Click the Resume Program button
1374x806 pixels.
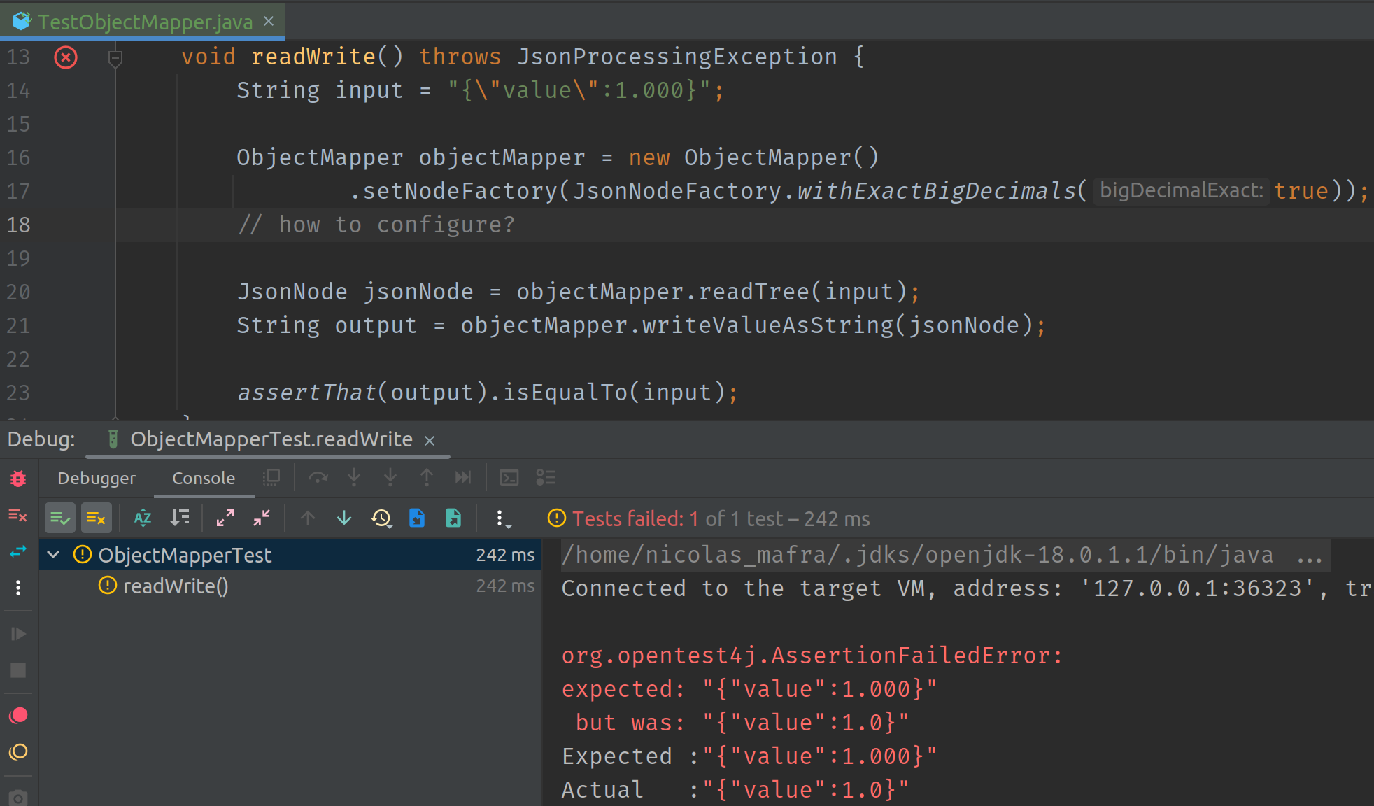[x=18, y=634]
